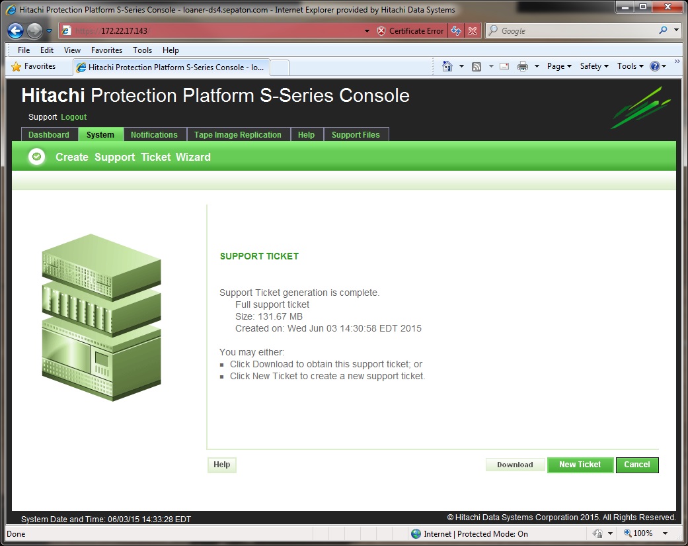
Task: Open the View menu
Action: [x=72, y=50]
